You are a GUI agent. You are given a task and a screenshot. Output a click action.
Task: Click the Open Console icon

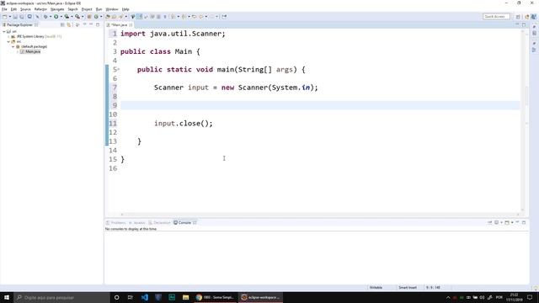click(x=507, y=222)
